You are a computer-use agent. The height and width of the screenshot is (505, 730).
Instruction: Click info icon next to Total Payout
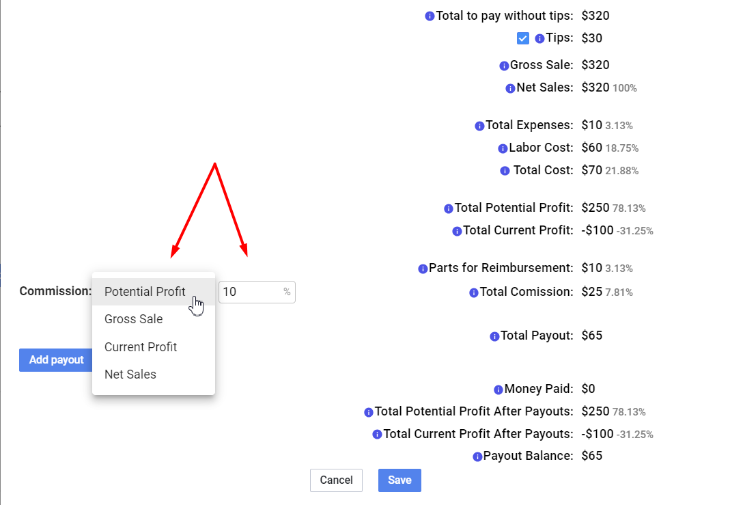click(x=494, y=336)
